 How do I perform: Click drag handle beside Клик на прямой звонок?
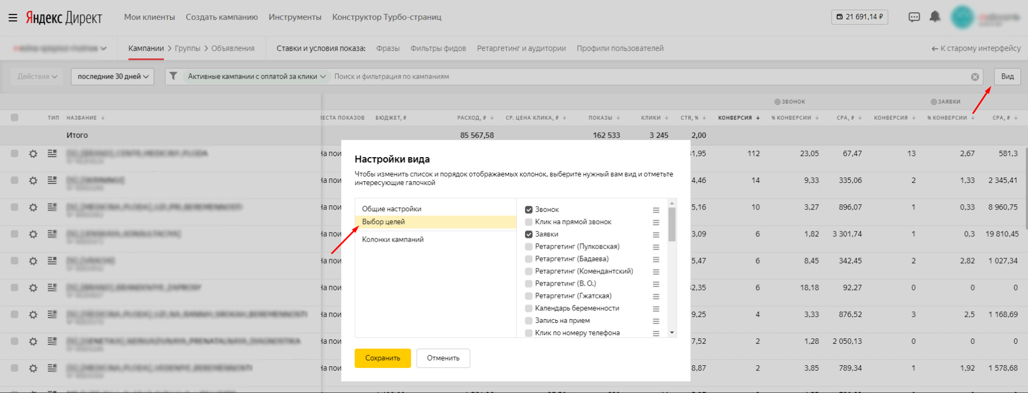656,222
